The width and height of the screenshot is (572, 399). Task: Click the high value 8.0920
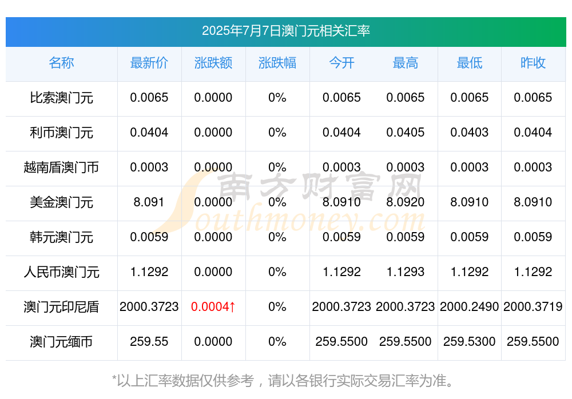point(406,202)
